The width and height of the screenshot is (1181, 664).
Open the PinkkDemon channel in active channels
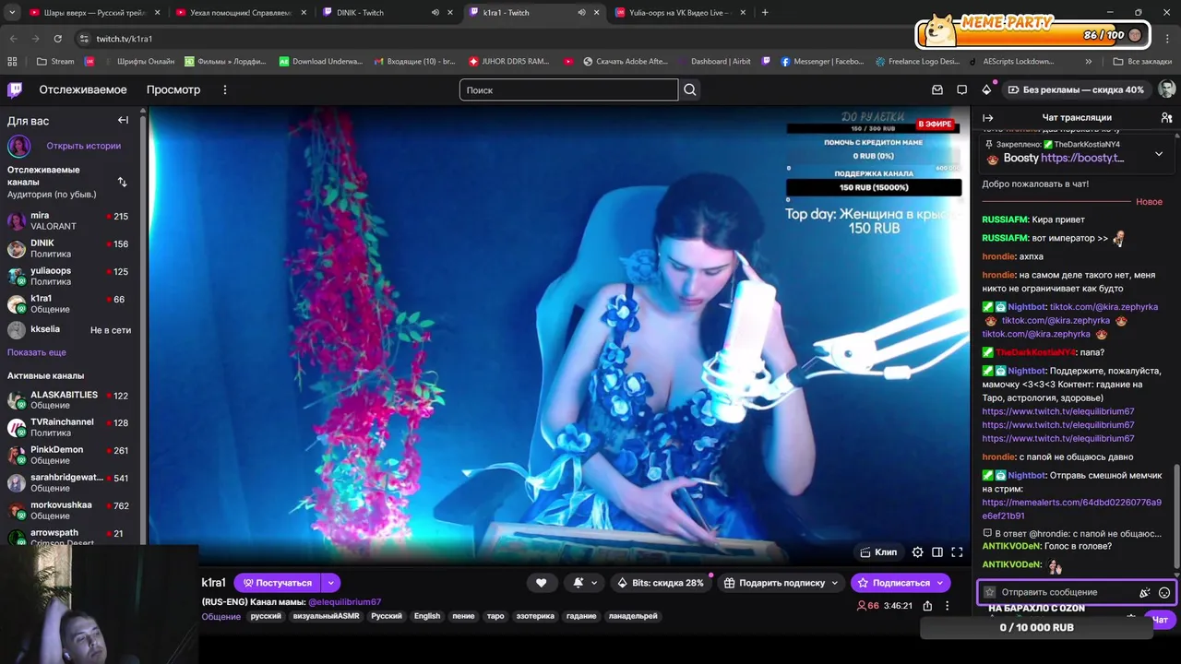(x=70, y=455)
